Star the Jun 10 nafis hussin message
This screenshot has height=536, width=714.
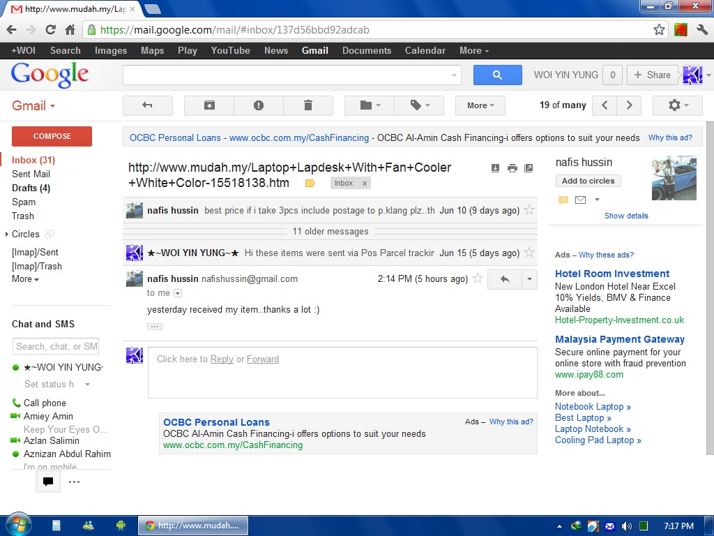click(x=529, y=210)
